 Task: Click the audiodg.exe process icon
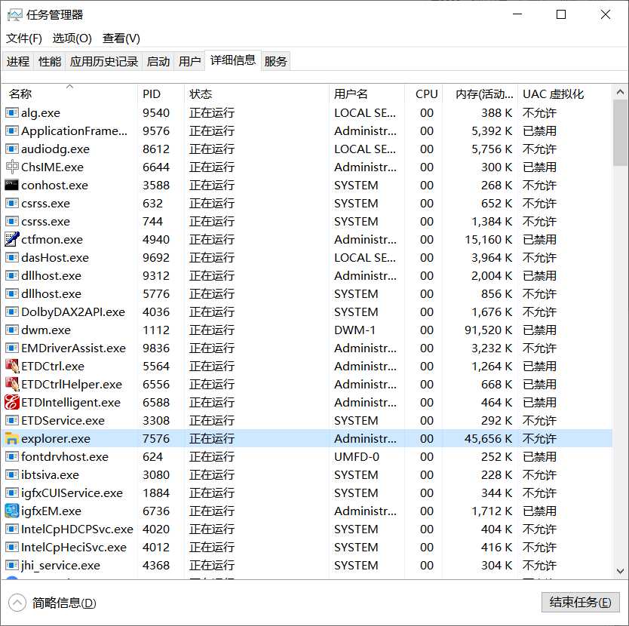coord(11,149)
